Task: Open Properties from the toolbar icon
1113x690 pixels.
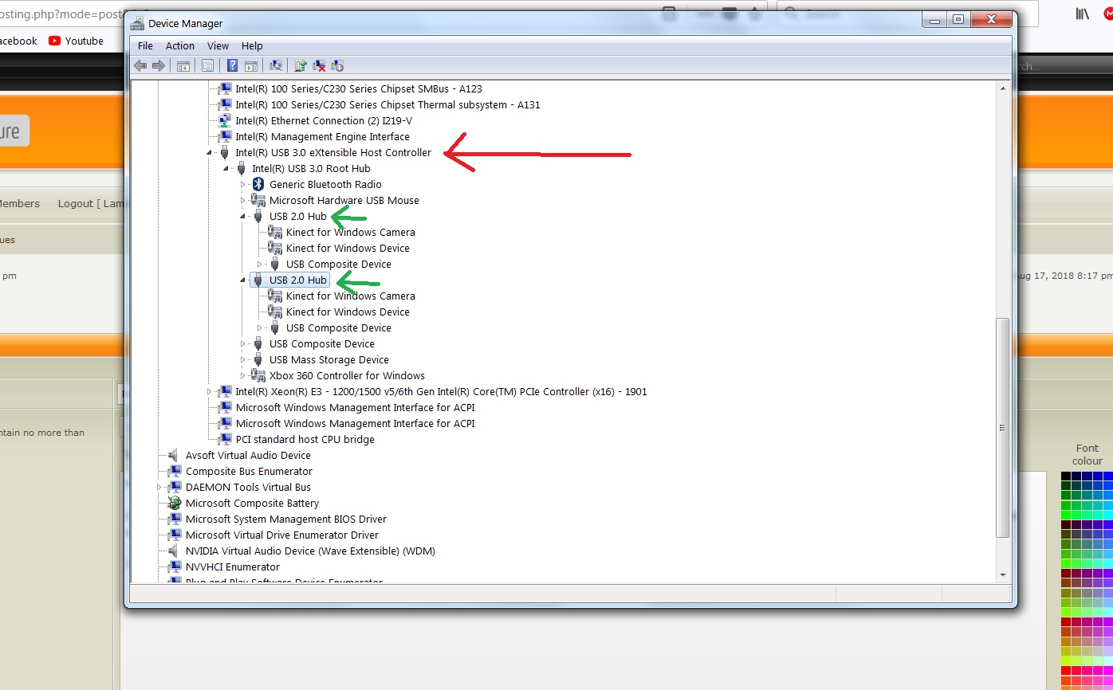Action: click(x=207, y=65)
